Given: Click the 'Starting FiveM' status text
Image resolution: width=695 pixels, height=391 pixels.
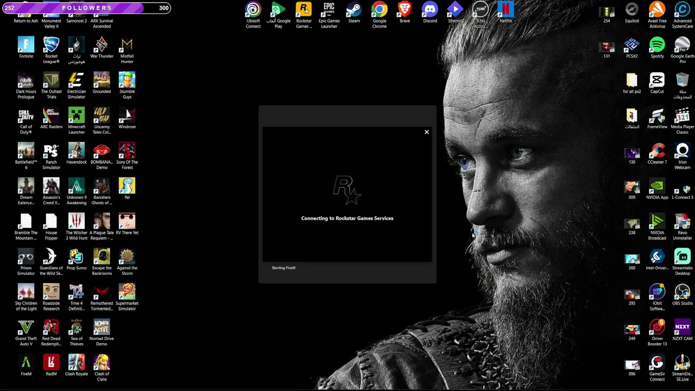Looking at the screenshot, I should (283, 268).
